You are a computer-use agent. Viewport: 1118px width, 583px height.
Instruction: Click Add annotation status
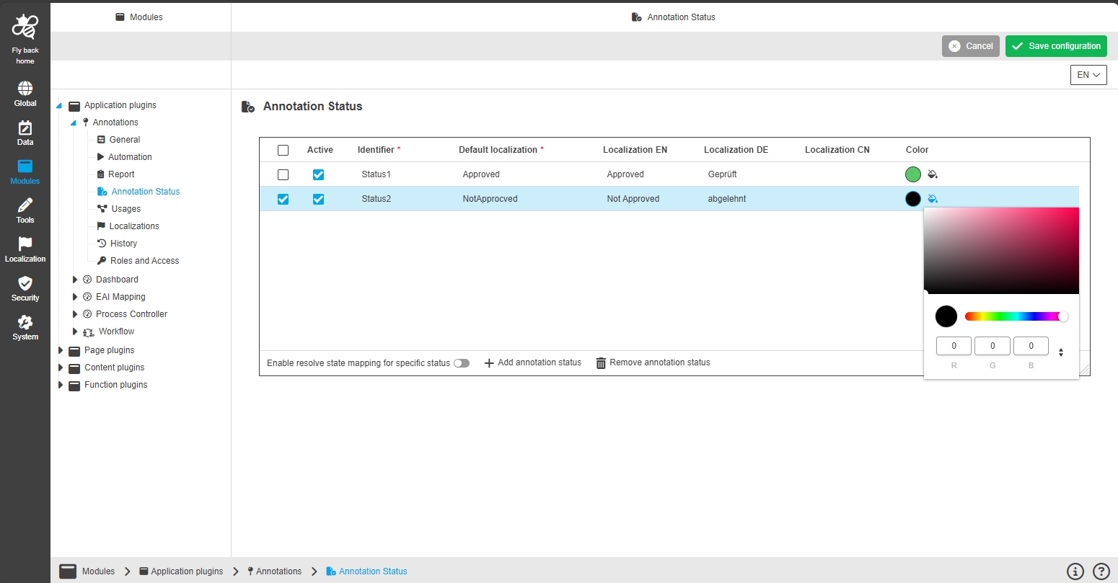coord(532,362)
